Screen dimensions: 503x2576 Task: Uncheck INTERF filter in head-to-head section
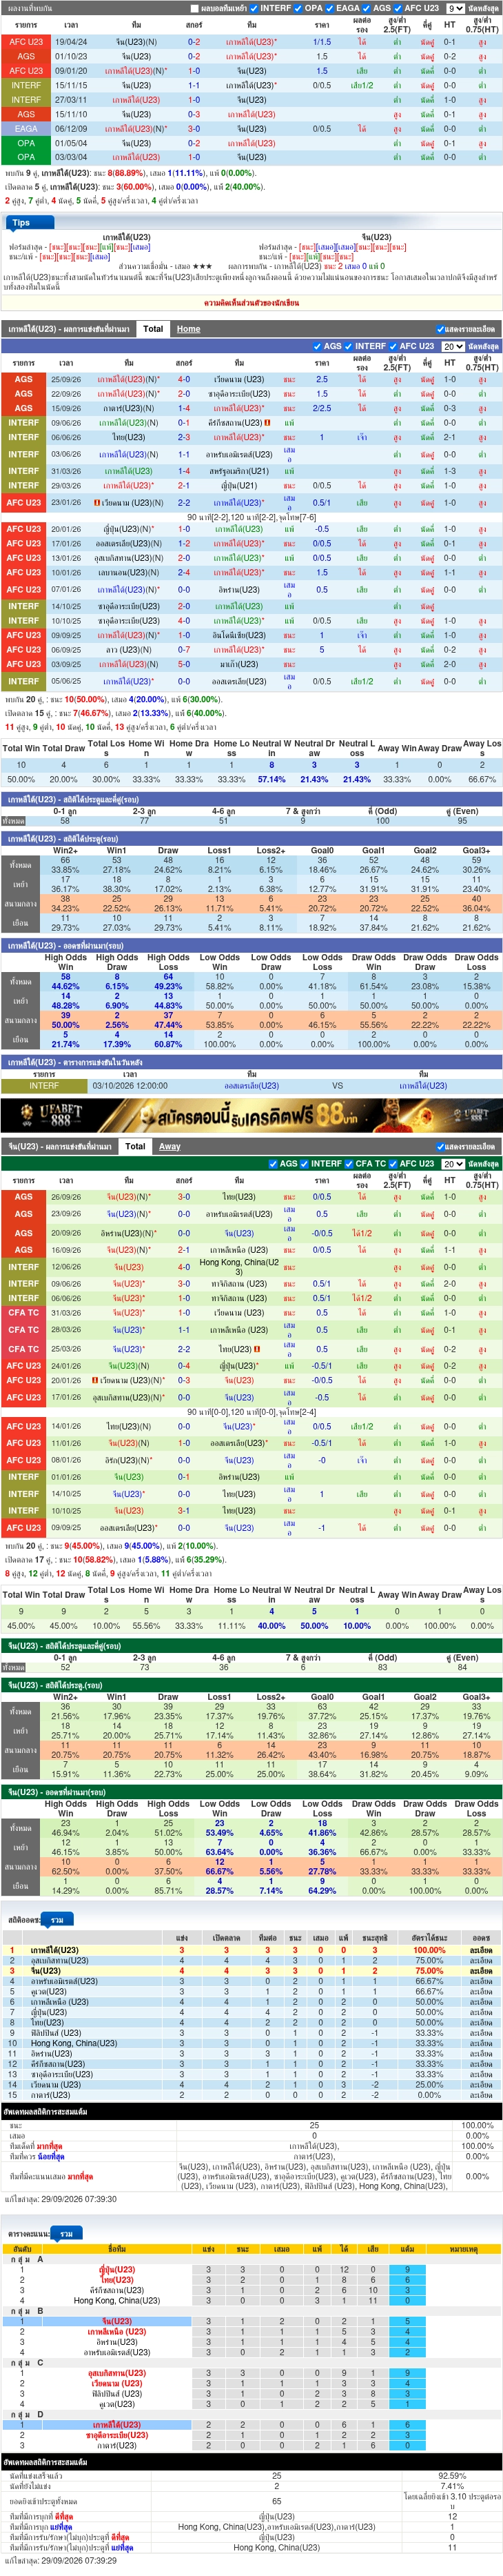pyautogui.click(x=254, y=8)
